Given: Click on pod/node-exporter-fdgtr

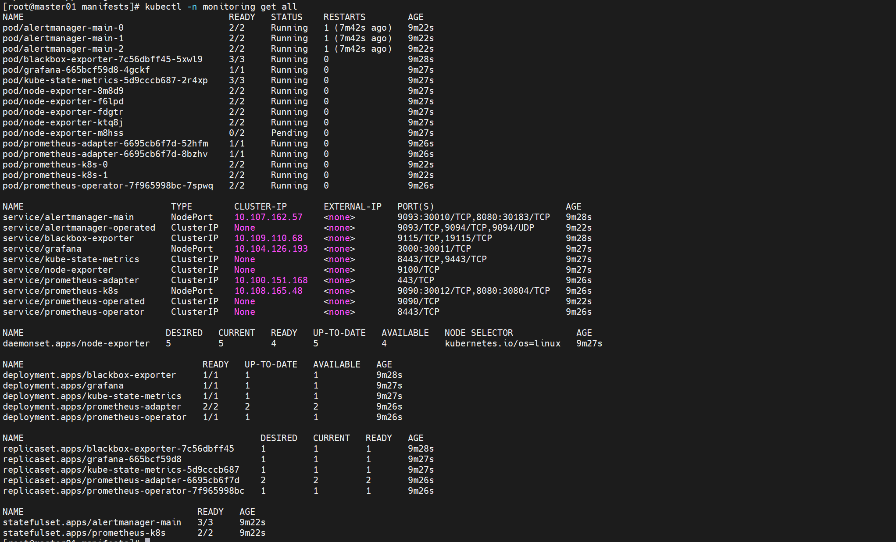Looking at the screenshot, I should pos(63,112).
